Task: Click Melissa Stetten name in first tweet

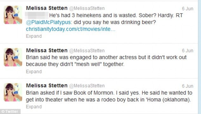Action: click(47, 8)
